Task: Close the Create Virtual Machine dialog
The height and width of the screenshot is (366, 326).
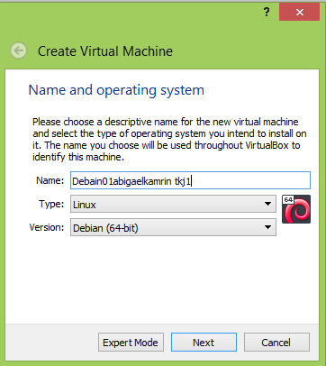Action: 299,12
